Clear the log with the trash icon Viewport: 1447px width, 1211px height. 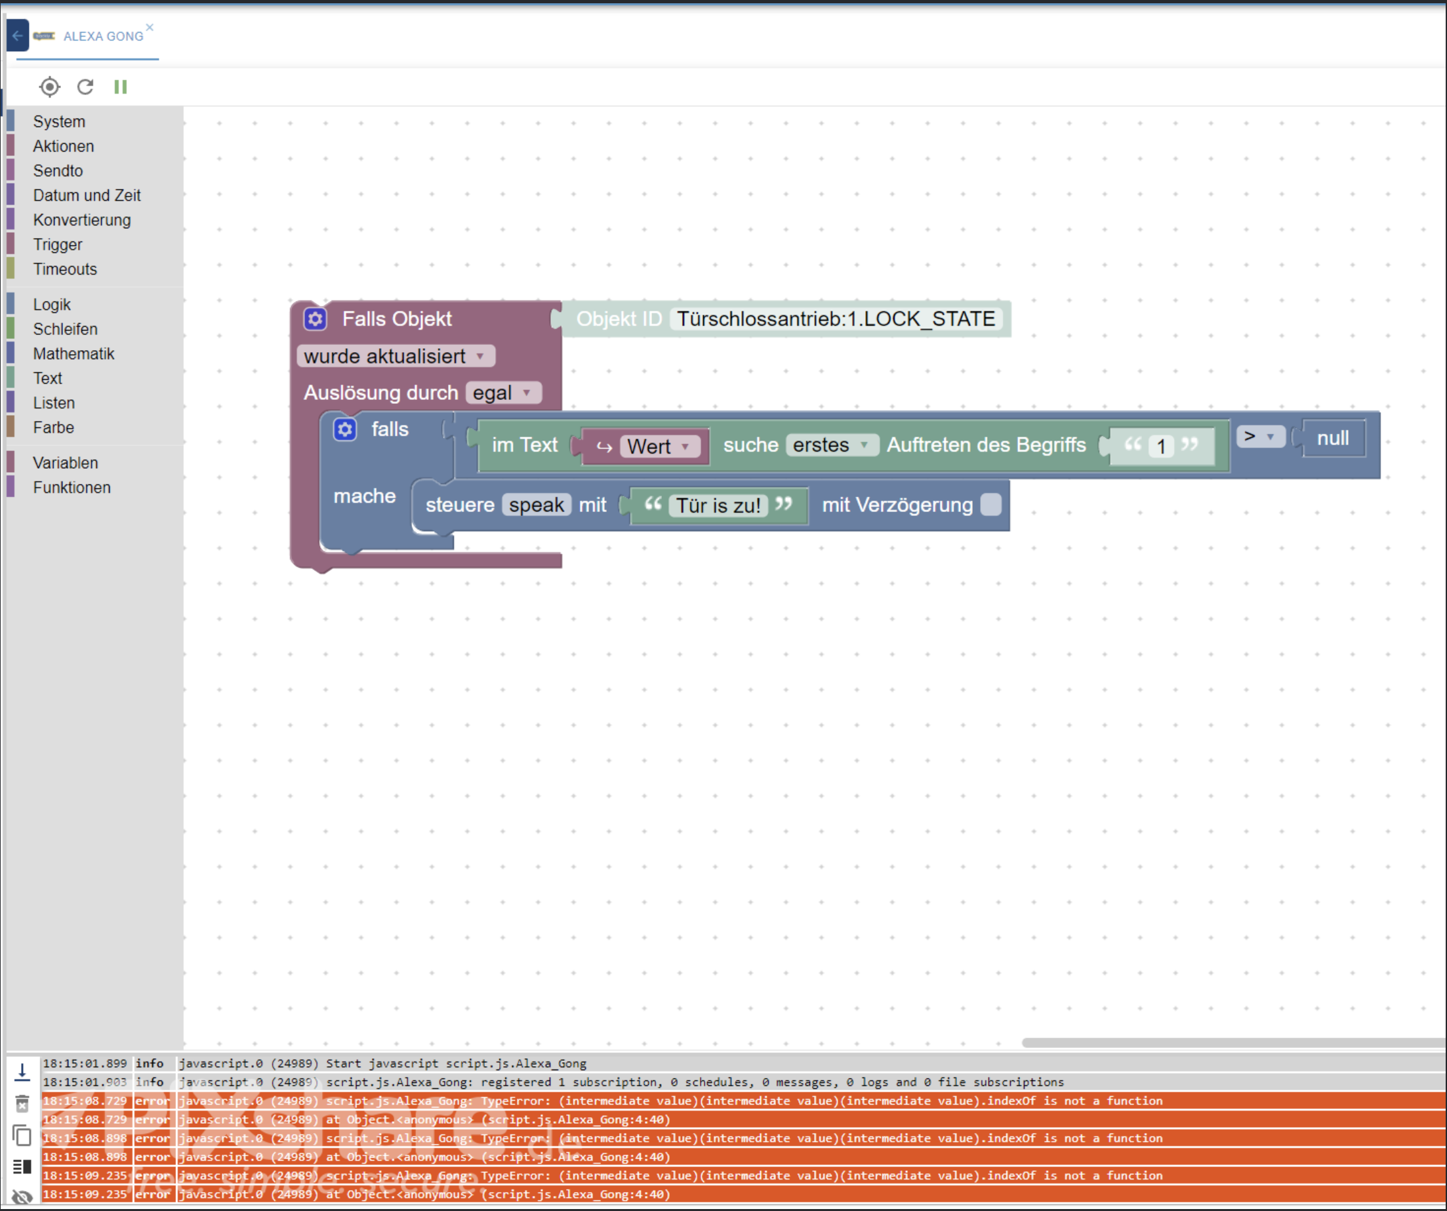pos(22,1104)
